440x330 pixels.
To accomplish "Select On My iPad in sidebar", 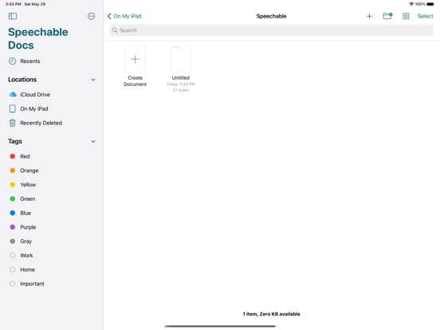I will [x=29, y=108].
